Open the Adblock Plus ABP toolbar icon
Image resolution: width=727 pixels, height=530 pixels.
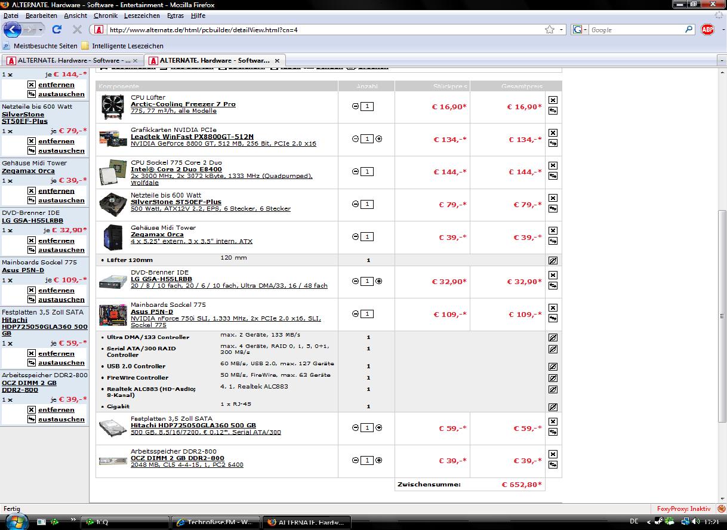pos(707,29)
